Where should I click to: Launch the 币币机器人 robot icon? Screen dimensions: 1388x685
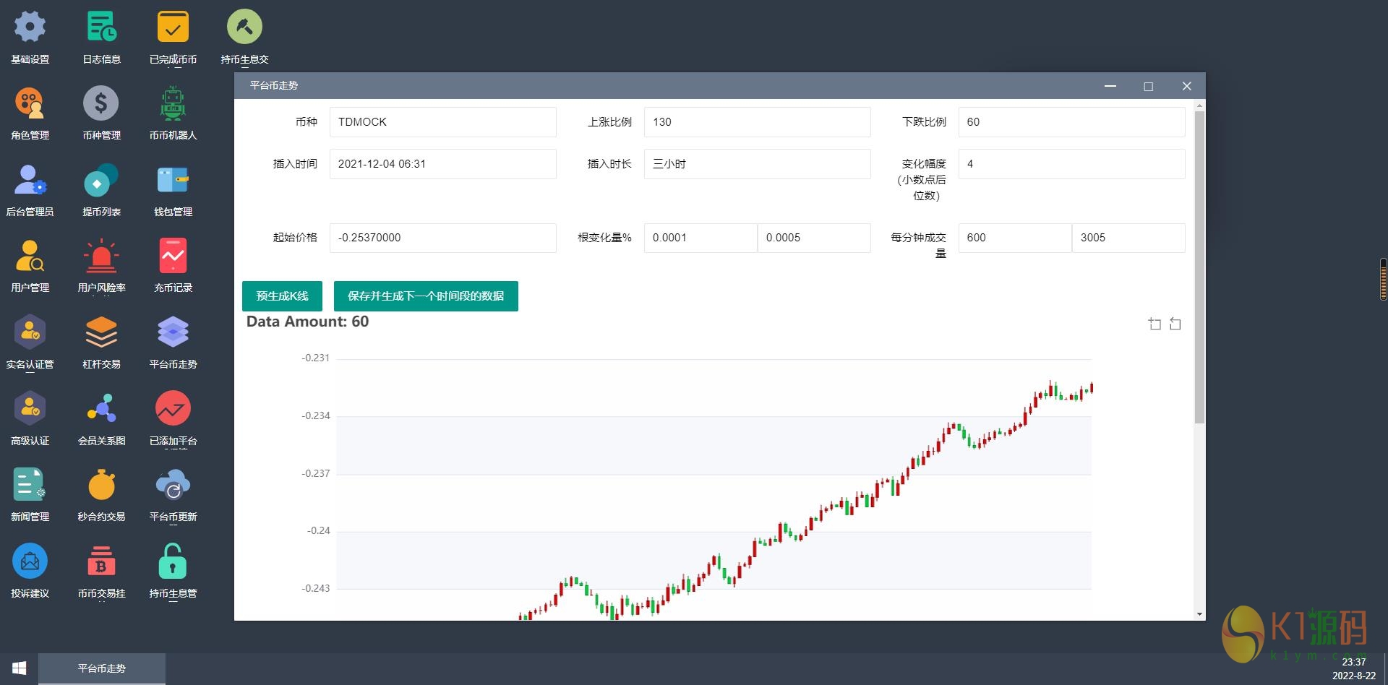coord(173,104)
